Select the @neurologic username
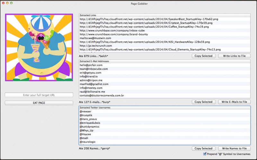This screenshot has width=257, height=160. 164,142
